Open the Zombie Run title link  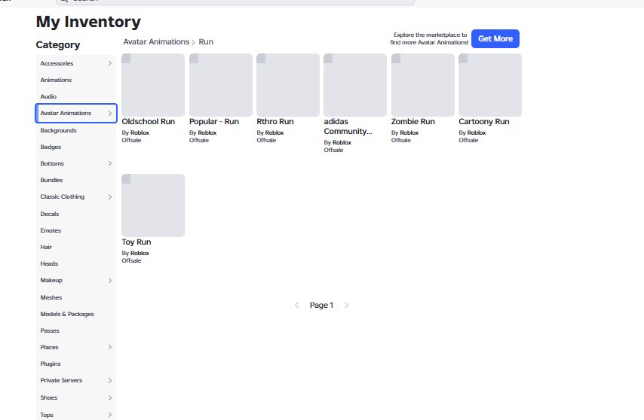pyautogui.click(x=412, y=122)
